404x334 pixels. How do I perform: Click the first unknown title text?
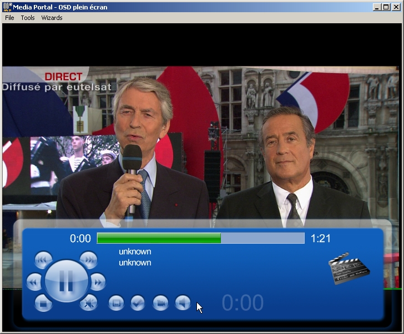tap(135, 251)
